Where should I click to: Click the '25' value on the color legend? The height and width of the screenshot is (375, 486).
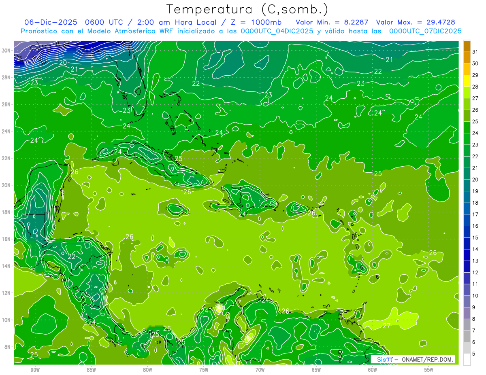[475, 121]
